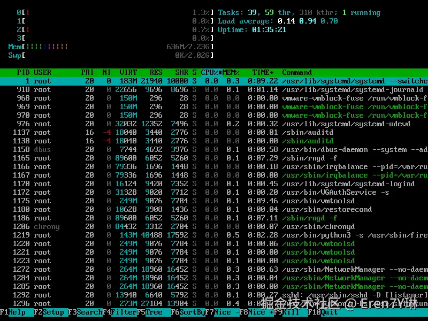Click F7 Nice - button
The image size is (428, 321).
[x=222, y=312]
